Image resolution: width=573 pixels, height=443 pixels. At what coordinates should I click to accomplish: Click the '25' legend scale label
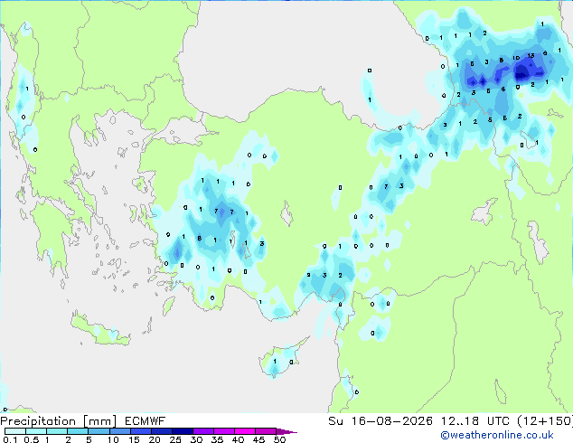coord(175,439)
